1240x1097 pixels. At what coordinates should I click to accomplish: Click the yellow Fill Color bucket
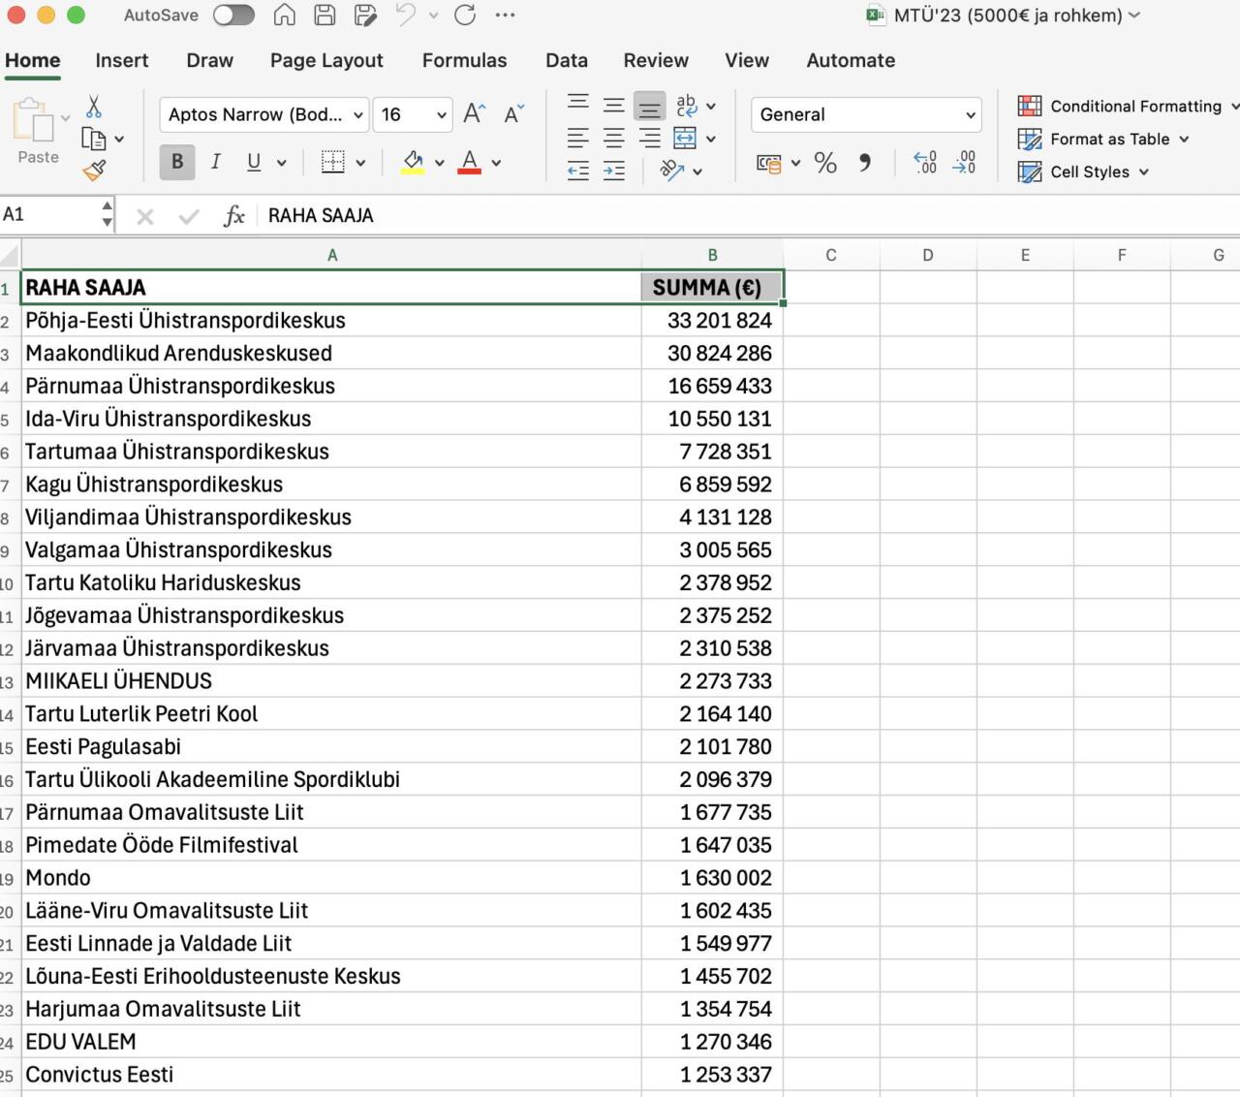(414, 162)
